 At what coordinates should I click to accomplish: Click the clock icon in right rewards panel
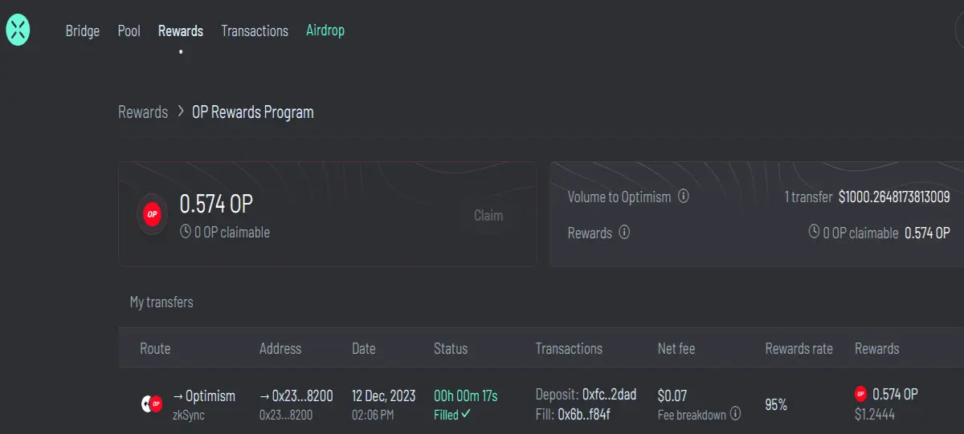(814, 233)
